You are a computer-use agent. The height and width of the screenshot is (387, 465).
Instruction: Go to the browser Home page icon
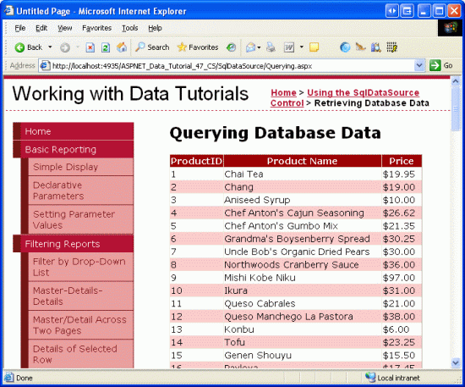pos(122,47)
